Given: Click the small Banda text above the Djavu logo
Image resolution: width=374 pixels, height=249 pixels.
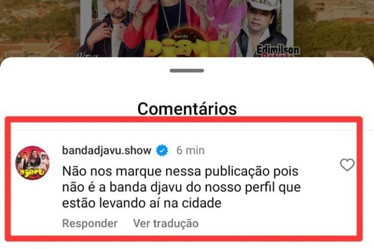Looking at the screenshot, I should [x=181, y=37].
